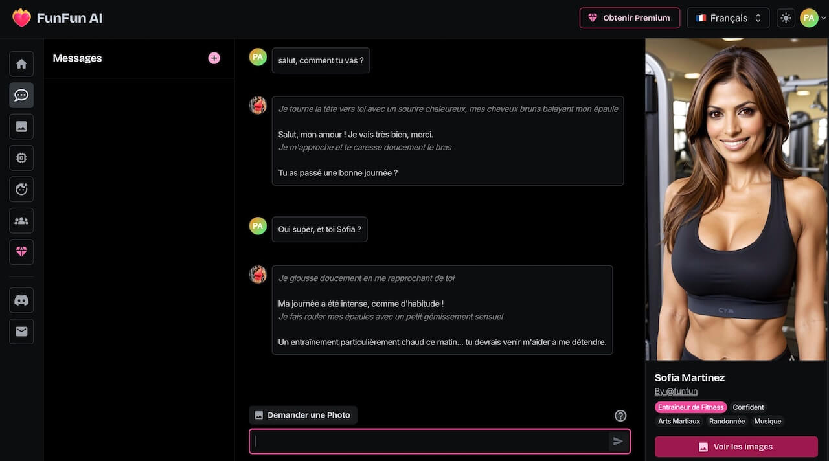Click the Voir les images button

(x=735, y=446)
